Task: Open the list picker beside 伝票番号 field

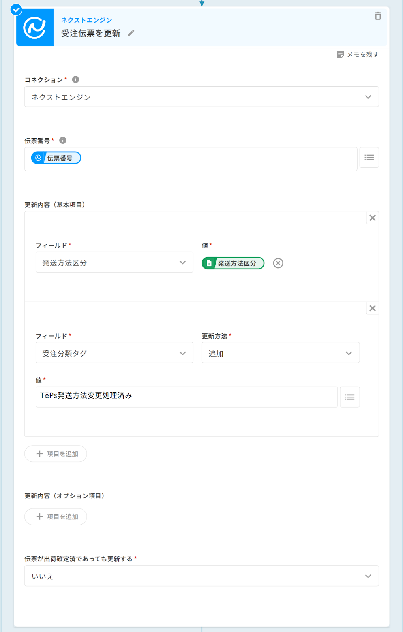Action: tap(369, 158)
